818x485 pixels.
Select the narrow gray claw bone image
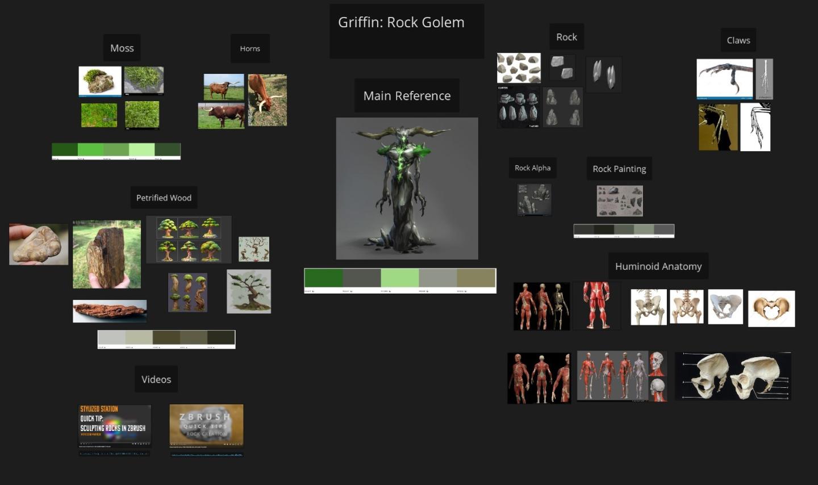tap(764, 79)
